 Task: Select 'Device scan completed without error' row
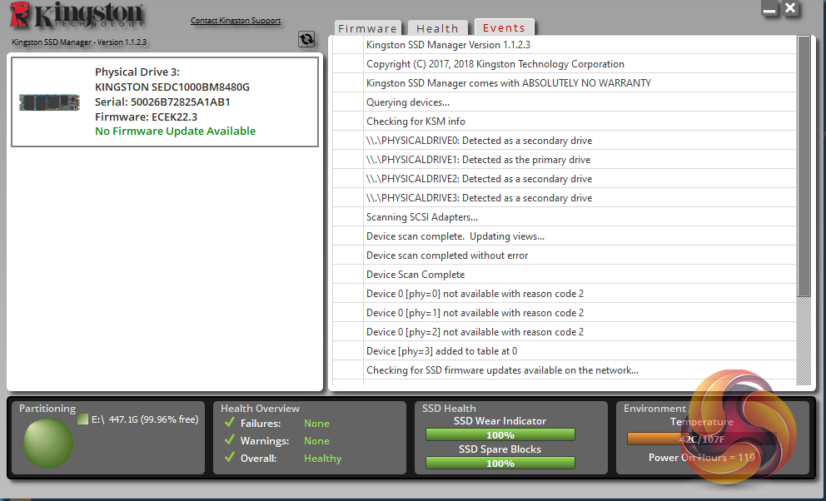(x=565, y=255)
